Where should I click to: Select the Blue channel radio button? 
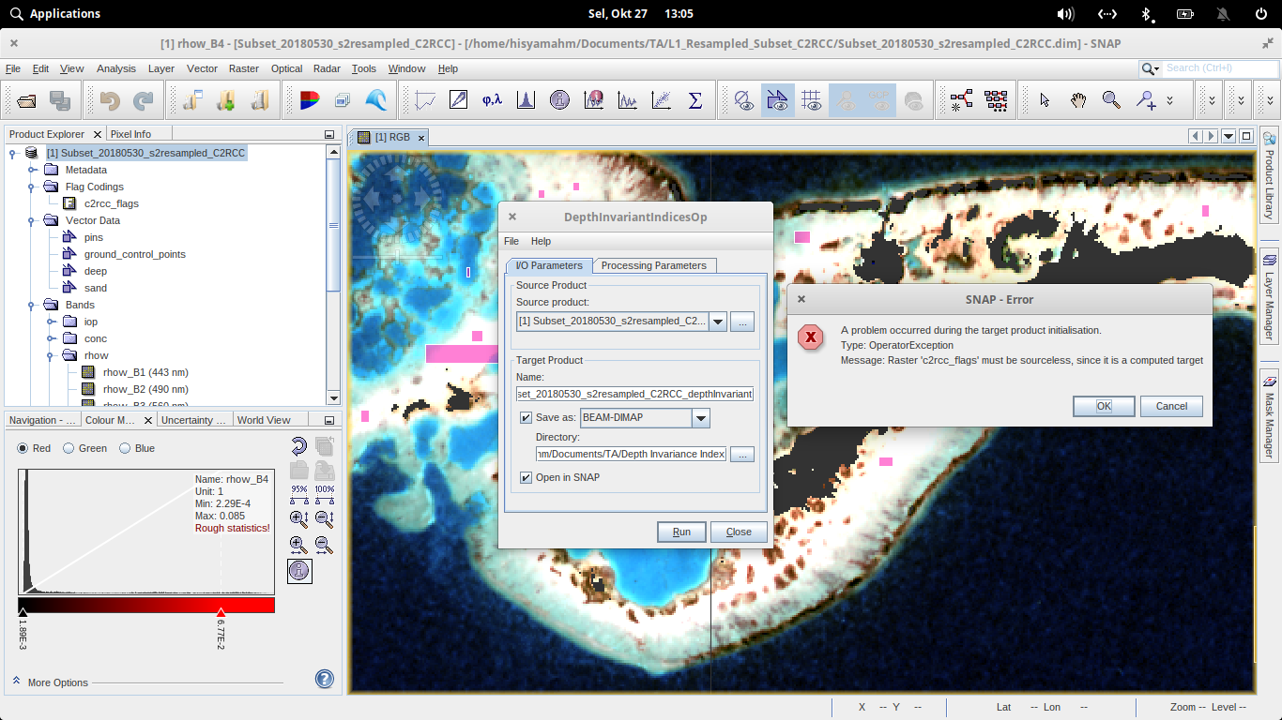[x=125, y=448]
